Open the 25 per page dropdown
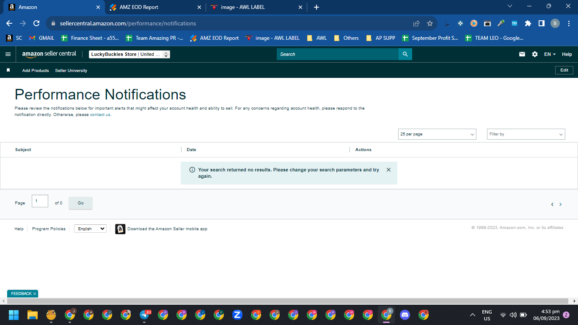 coord(437,134)
